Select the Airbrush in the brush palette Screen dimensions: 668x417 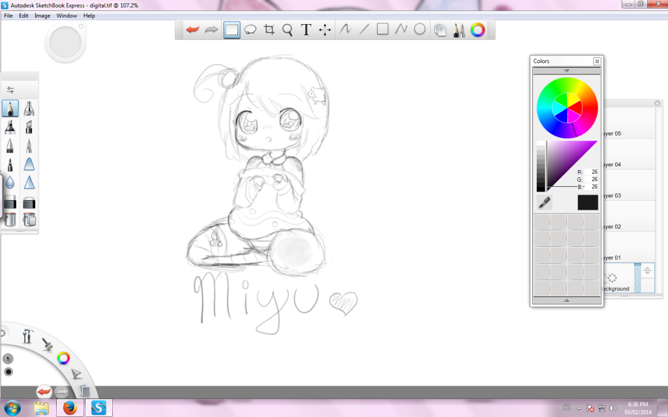click(29, 109)
